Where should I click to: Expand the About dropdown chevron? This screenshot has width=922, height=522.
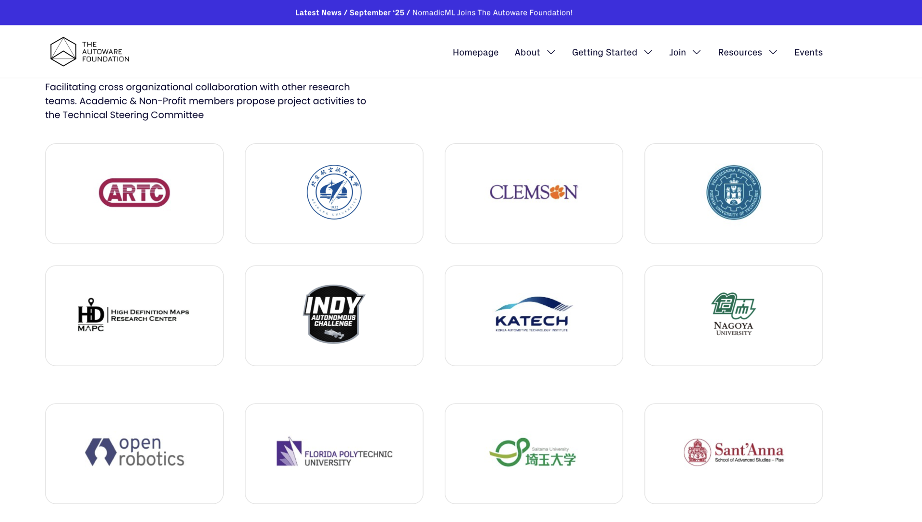pyautogui.click(x=551, y=52)
